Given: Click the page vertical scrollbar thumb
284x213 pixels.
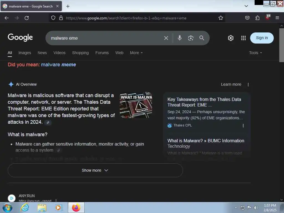Looking at the screenshot, I should [282, 45].
